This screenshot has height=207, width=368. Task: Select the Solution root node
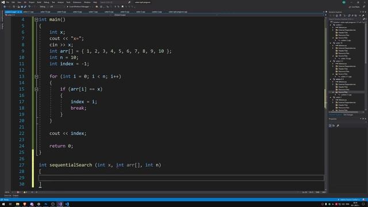(347, 22)
